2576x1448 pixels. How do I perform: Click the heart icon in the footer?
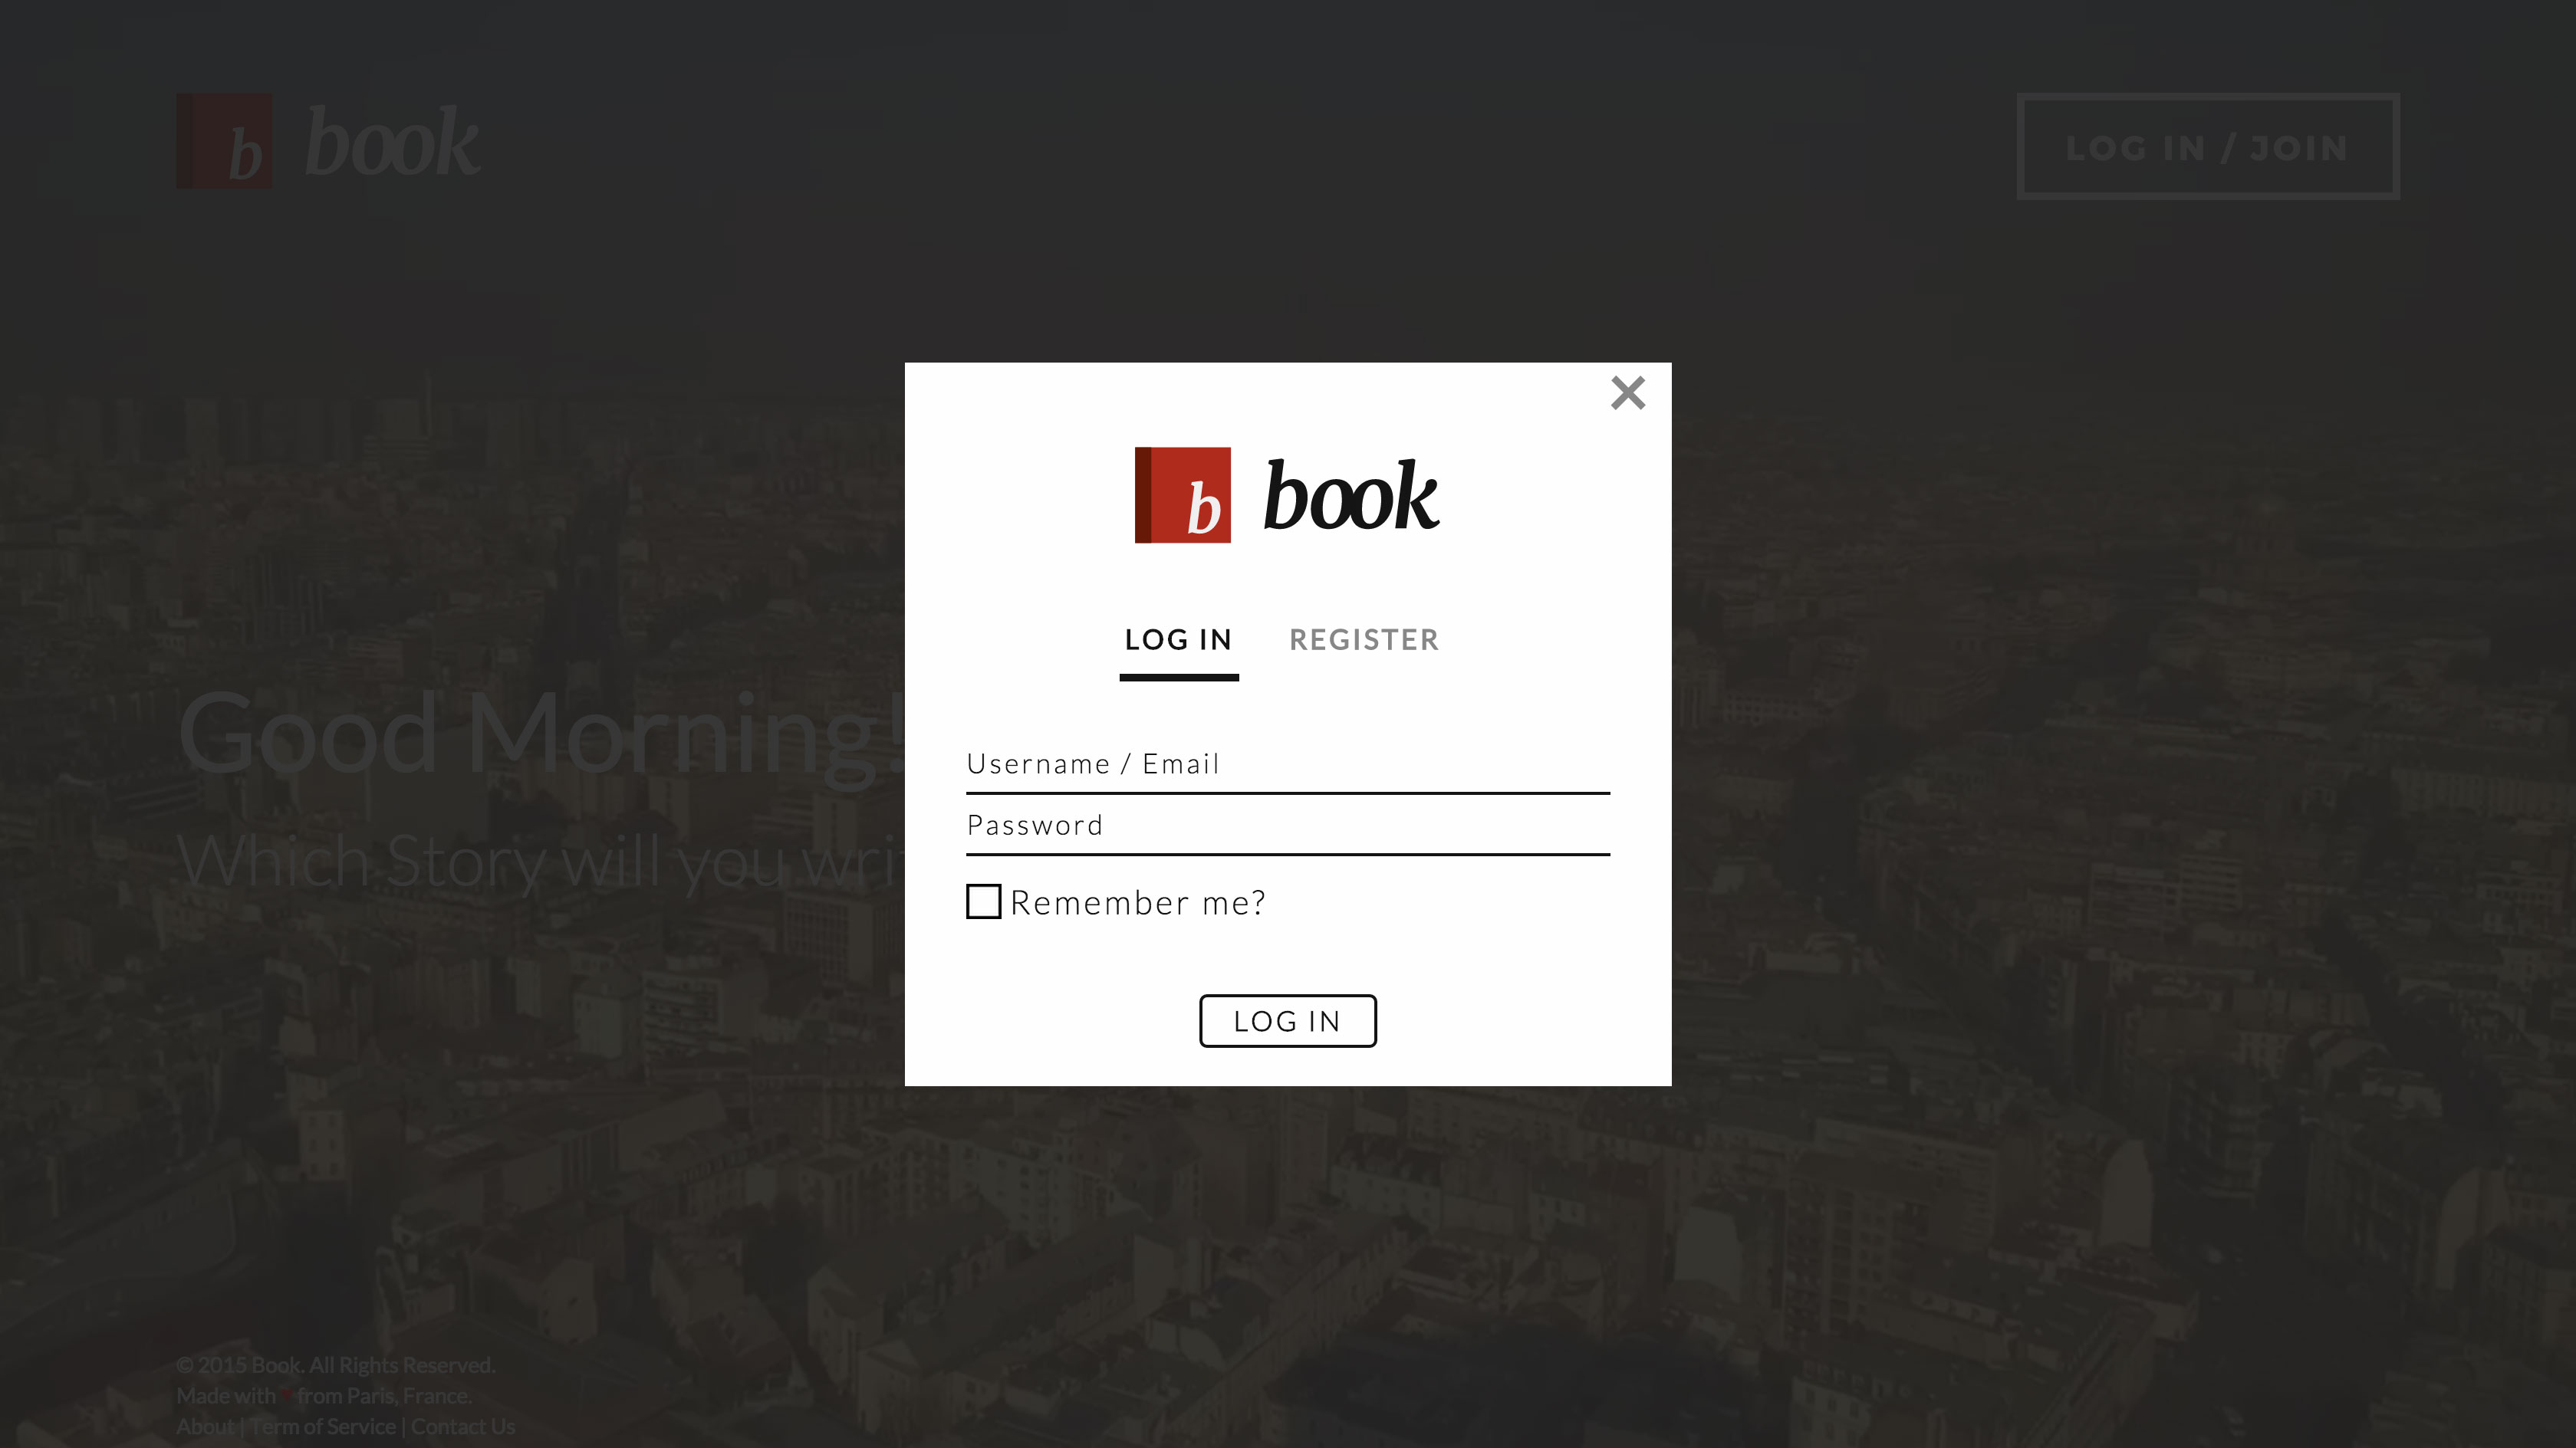pos(286,1396)
